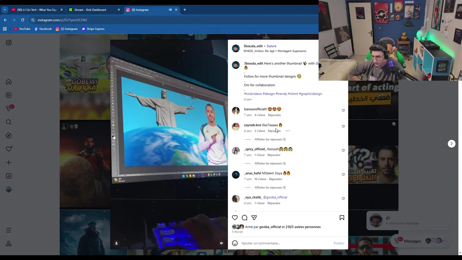This screenshot has width=462, height=260.
Task: Go back in browser history
Action: point(5,20)
